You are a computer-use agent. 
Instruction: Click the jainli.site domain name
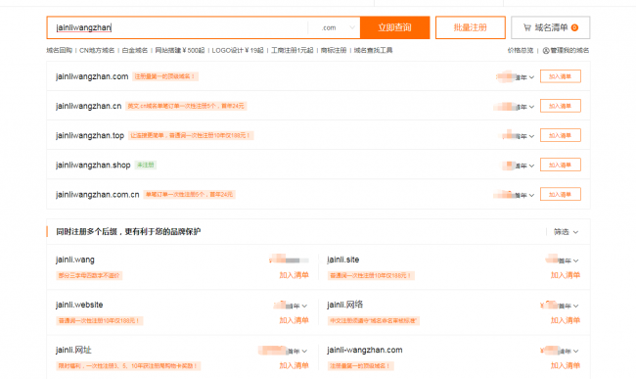pyautogui.click(x=343, y=260)
